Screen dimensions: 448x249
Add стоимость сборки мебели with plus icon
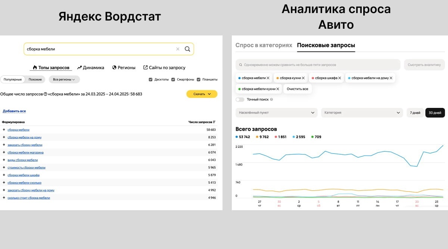[x=4, y=168]
